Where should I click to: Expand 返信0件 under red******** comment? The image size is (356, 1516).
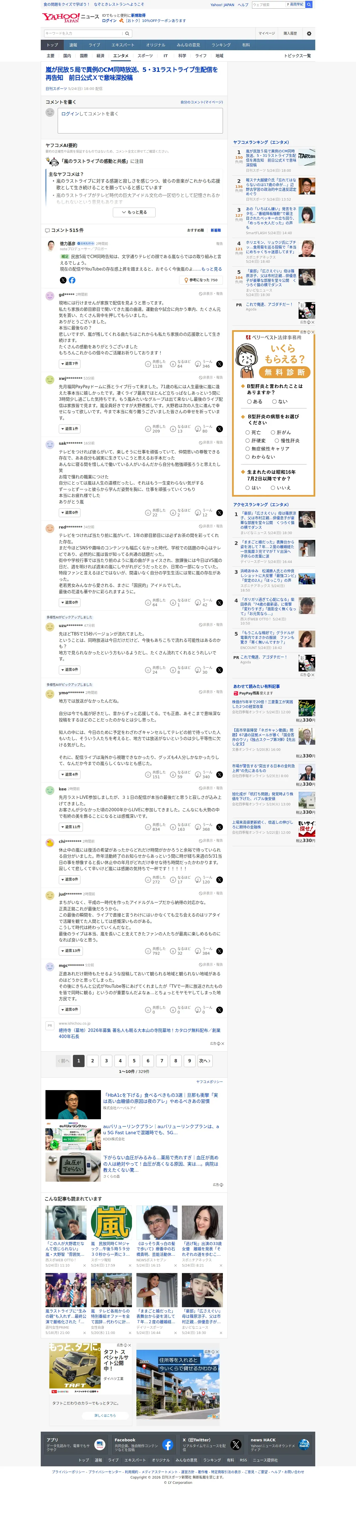(x=69, y=602)
